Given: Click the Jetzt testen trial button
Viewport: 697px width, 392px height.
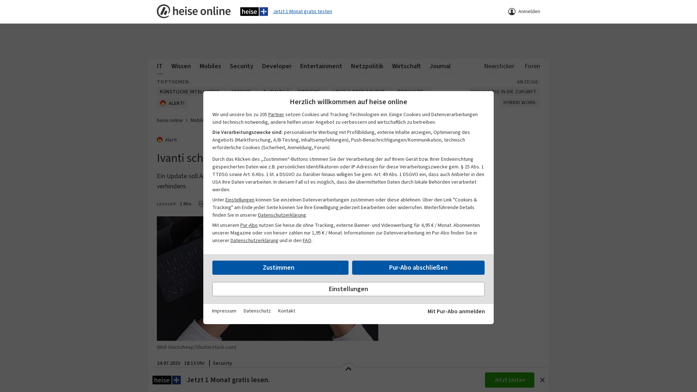Looking at the screenshot, I should (x=509, y=380).
